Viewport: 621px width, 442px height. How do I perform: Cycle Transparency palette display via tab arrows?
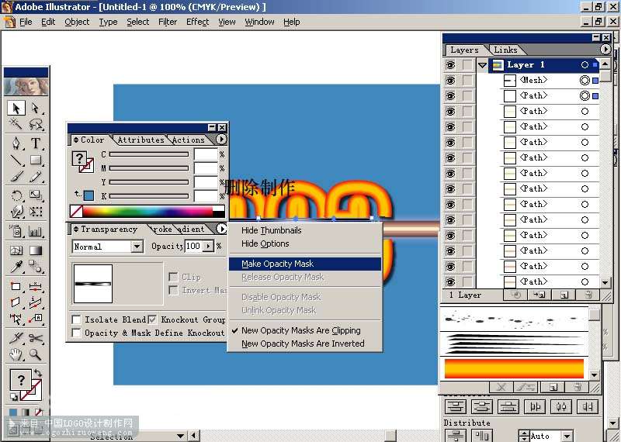76,230
